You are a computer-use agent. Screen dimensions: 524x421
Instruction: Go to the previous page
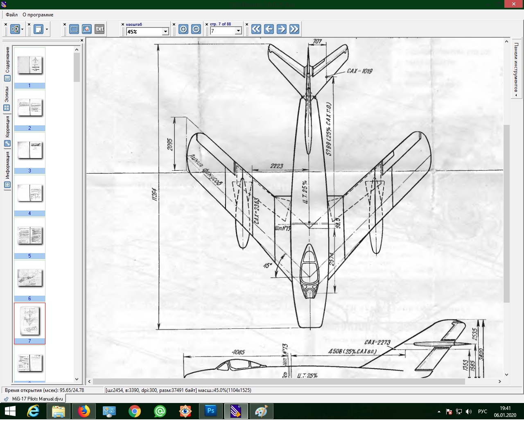coord(269,29)
